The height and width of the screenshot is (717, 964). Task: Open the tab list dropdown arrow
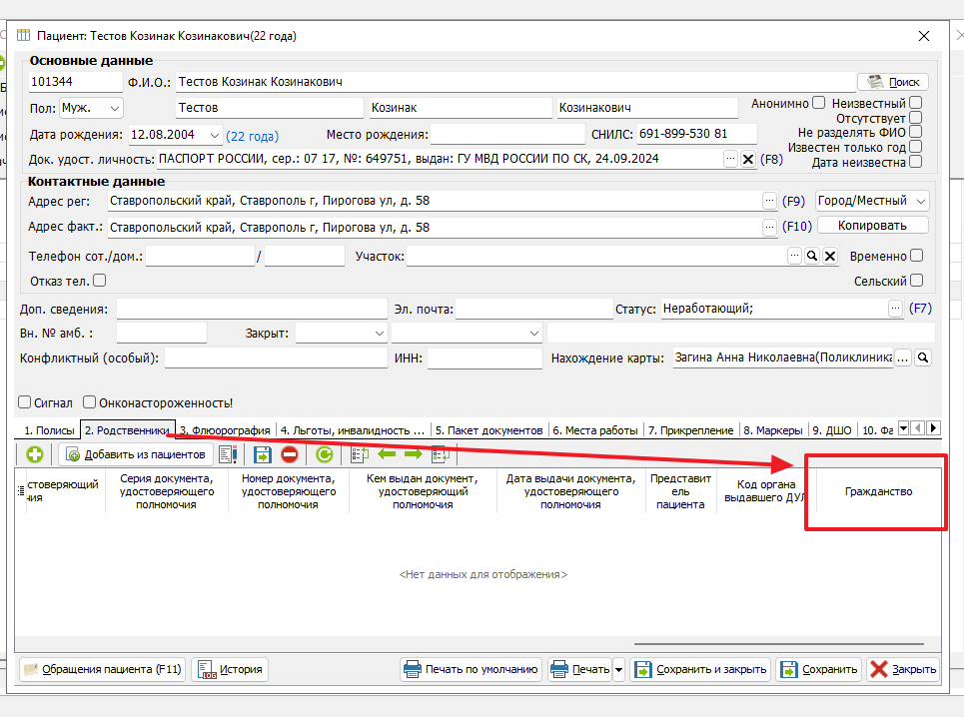904,428
